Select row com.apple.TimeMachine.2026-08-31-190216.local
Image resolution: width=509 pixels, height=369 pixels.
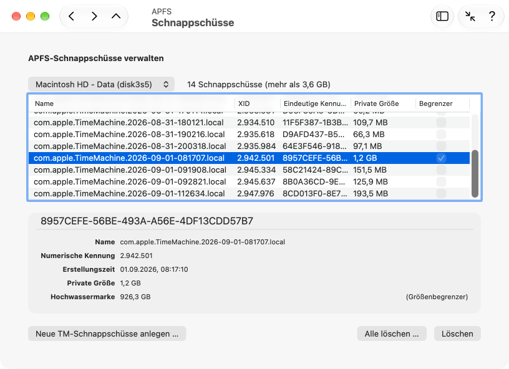coord(249,134)
